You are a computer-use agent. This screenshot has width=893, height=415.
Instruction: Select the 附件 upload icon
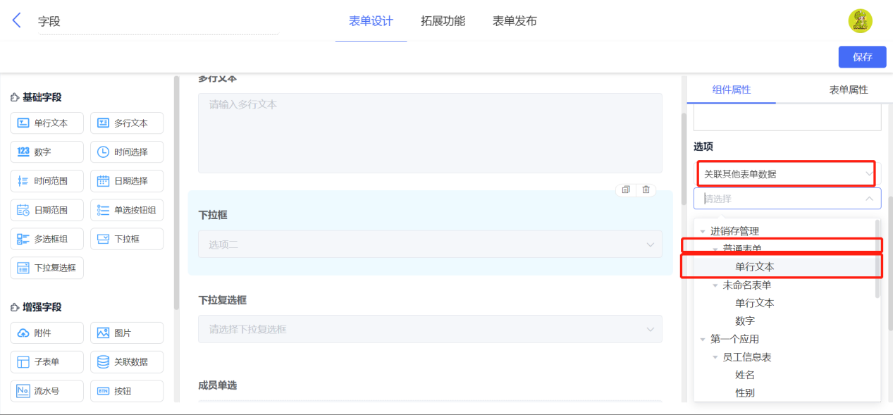[x=23, y=333]
